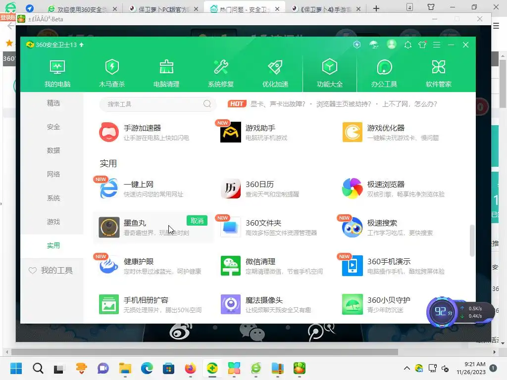The image size is (507, 380).
Task: Open 我的电脑 in the top navigation
Action: pos(57,73)
